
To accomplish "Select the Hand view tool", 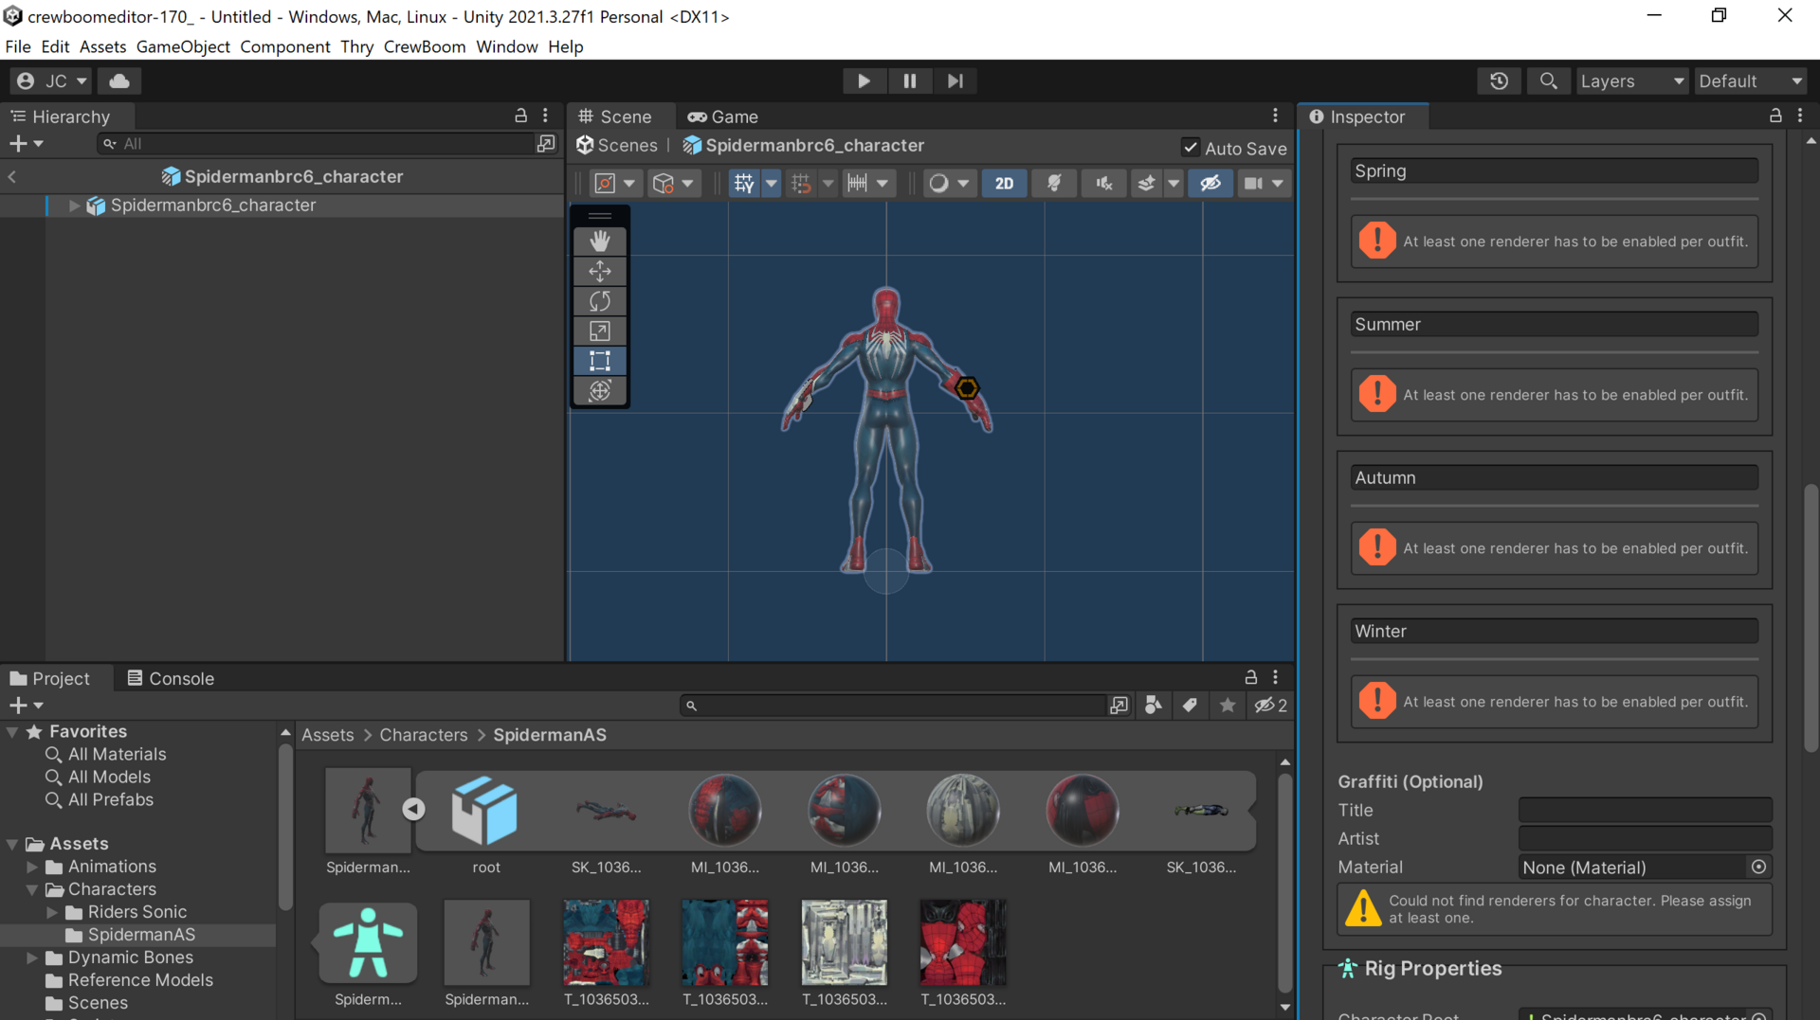I will (600, 241).
